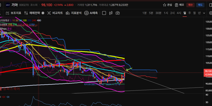
Task: Open chart settings gear icon
Action: (x=211, y=13)
